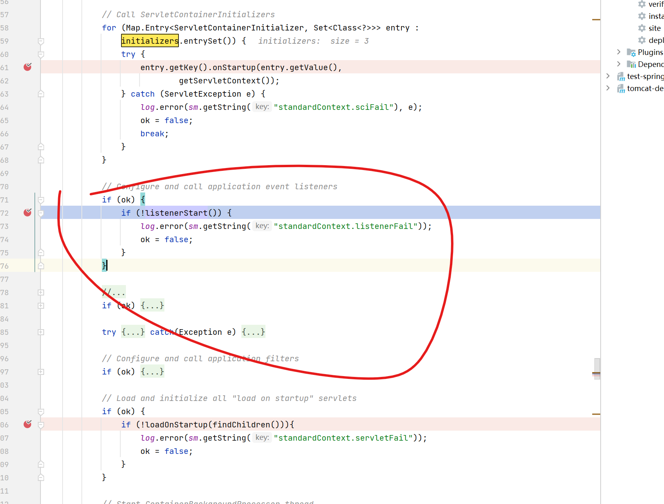Click the highlighted initializers variable
This screenshot has height=504, width=664.
[x=150, y=41]
